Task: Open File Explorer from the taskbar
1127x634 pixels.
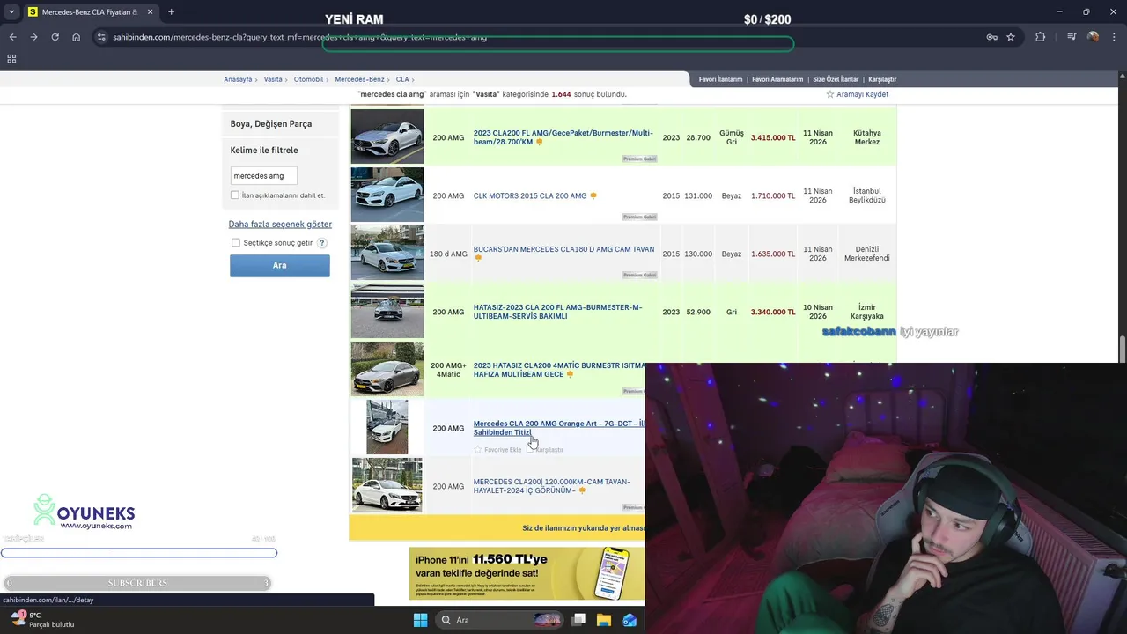Action: [x=604, y=620]
